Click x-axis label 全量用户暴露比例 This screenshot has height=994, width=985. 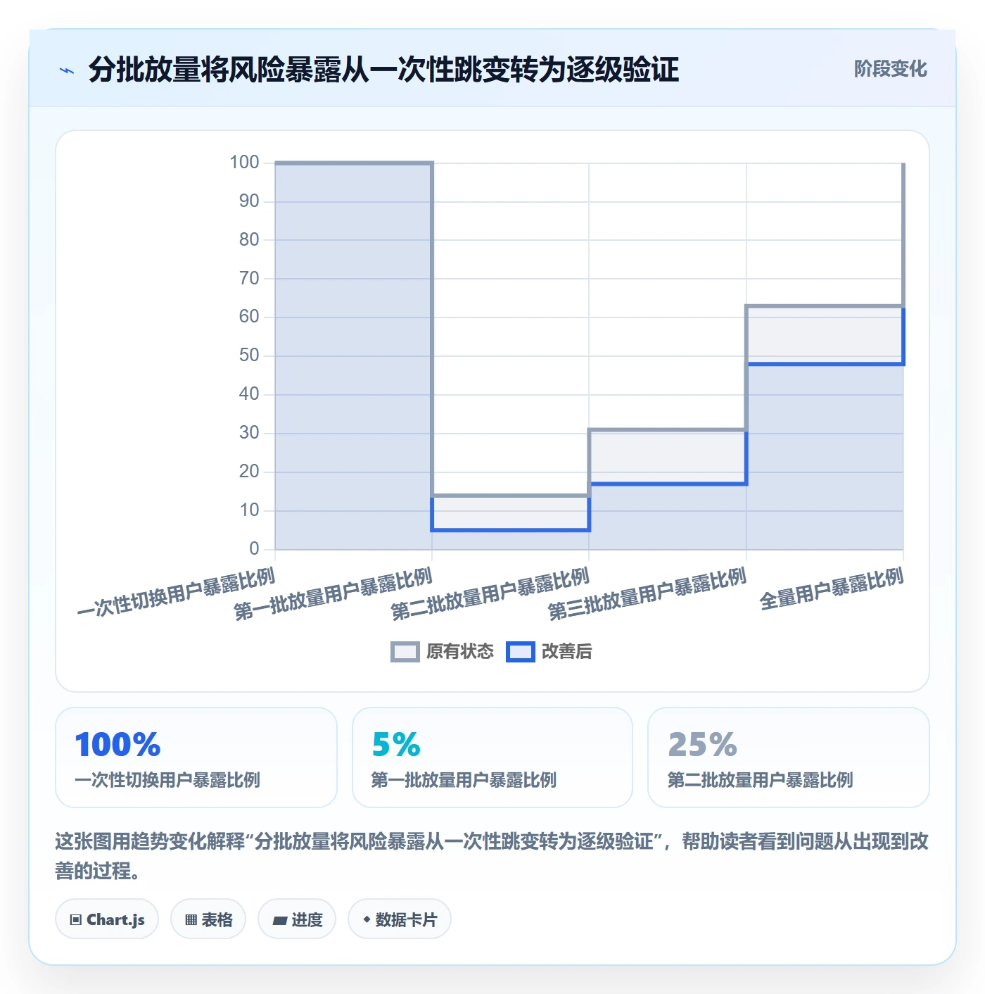pos(832,589)
